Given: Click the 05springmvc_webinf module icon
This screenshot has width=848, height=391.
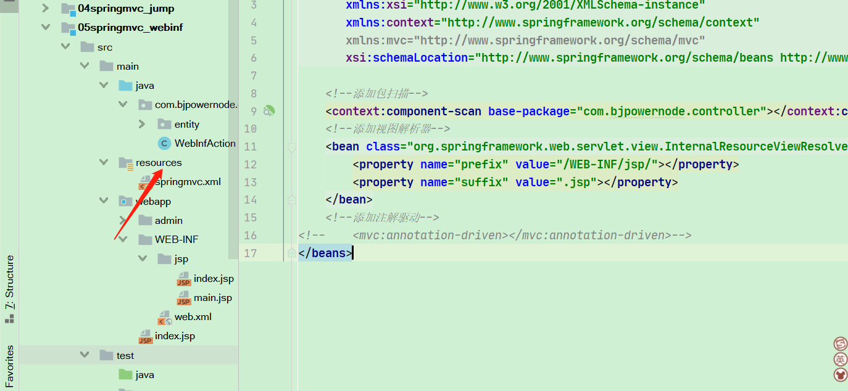Looking at the screenshot, I should [68, 28].
